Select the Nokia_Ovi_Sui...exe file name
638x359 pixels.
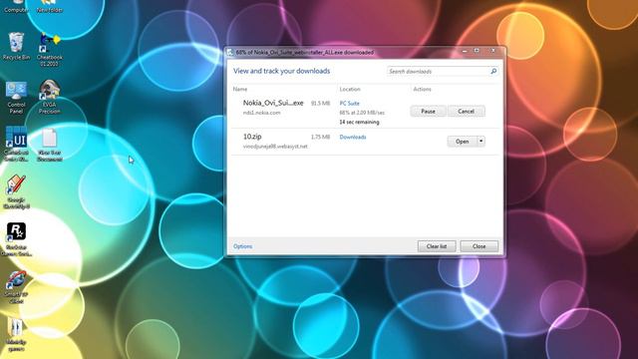click(x=273, y=103)
